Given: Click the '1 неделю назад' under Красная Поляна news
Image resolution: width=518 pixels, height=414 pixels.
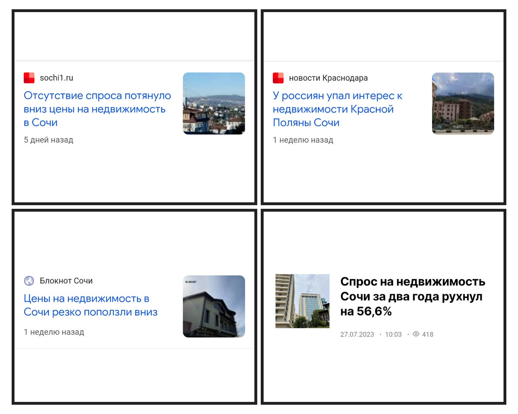Looking at the screenshot, I should pyautogui.click(x=303, y=140).
